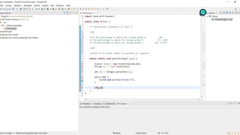Click the Pin Editor icon in the toolbar
Image resolution: width=240 pixels, height=135 pixels.
click(x=107, y=9)
